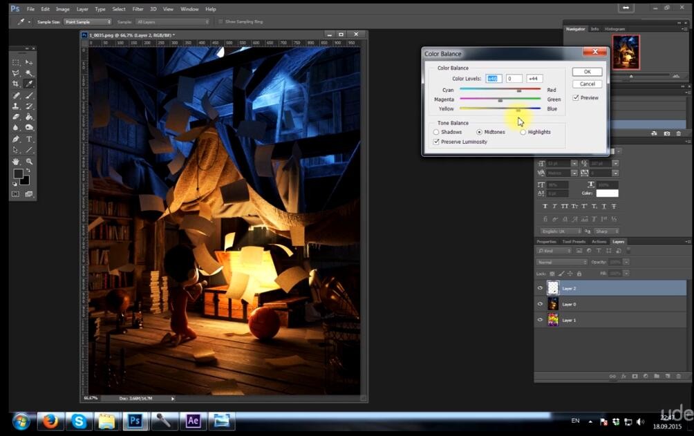The image size is (694, 436).
Task: Click link layers icon in Layers panel
Action: [x=612, y=377]
